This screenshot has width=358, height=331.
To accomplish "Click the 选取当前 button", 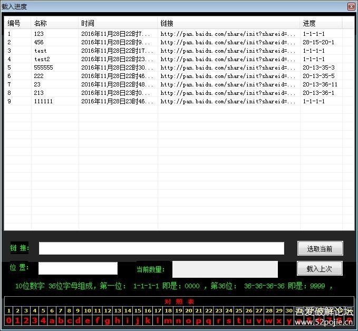I will (x=320, y=248).
